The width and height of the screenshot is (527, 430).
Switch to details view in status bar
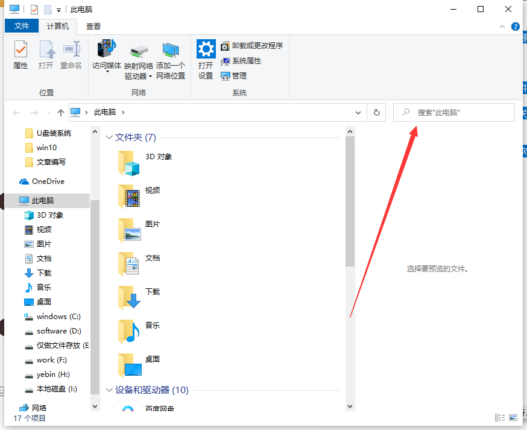(x=500, y=417)
